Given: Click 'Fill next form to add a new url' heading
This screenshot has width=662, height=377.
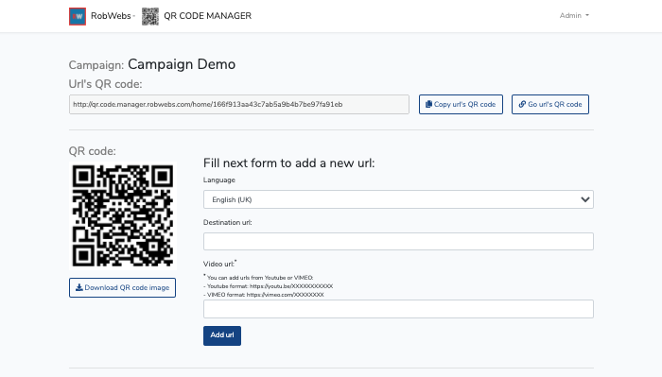Looking at the screenshot, I should (288, 163).
